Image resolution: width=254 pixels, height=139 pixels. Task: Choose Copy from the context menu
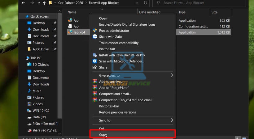point(103,134)
